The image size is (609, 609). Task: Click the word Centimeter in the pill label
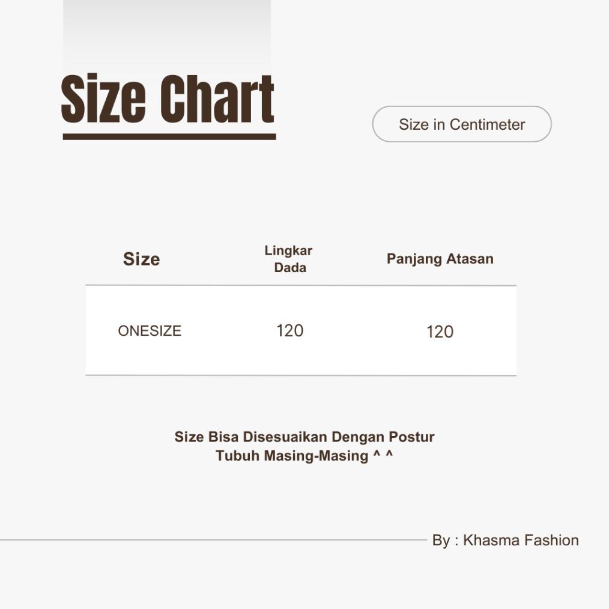coord(487,124)
